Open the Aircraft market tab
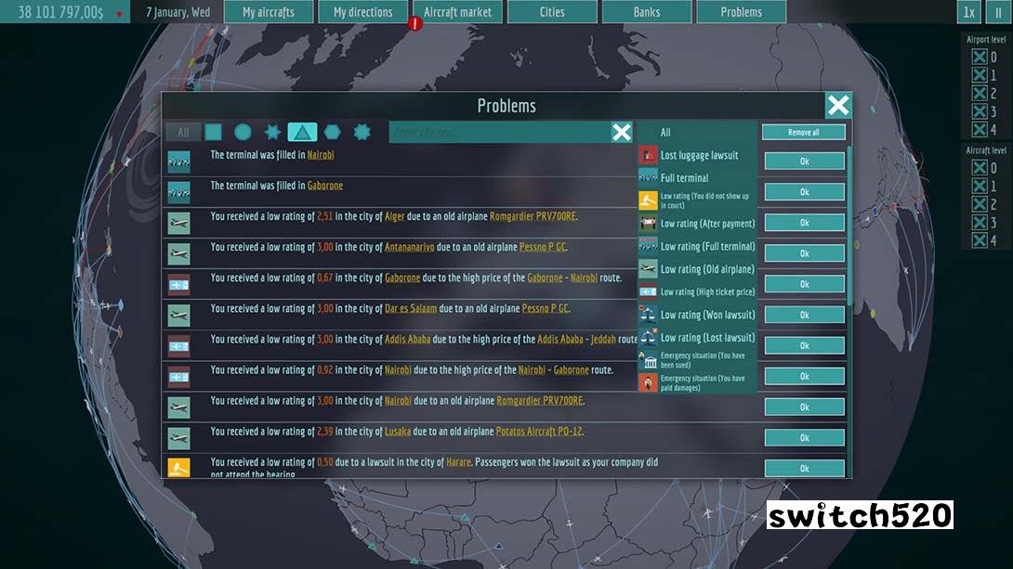 [457, 12]
